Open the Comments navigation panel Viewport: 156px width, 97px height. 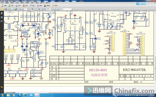click(x=2, y=87)
